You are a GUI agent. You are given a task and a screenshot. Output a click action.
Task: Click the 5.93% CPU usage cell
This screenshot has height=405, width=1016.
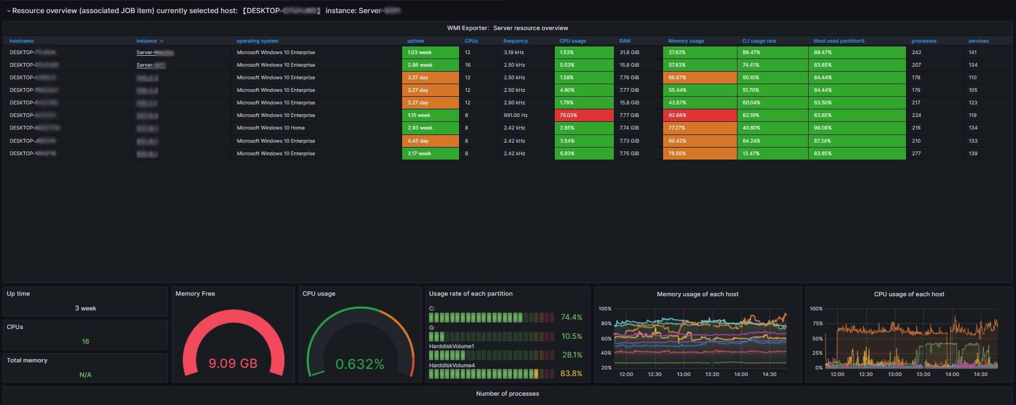click(584, 154)
